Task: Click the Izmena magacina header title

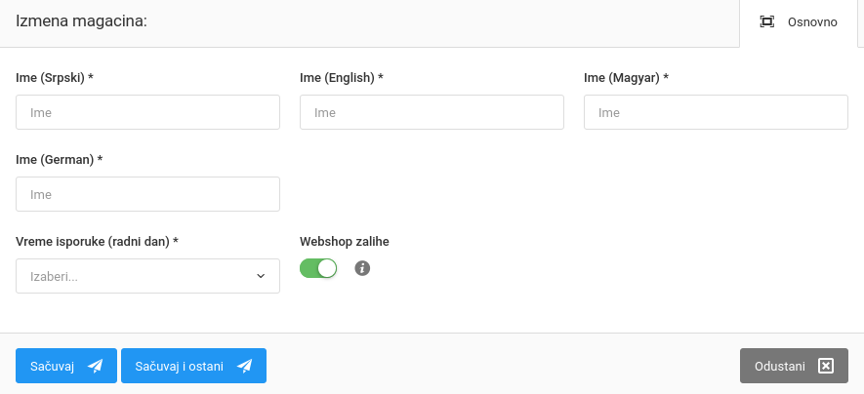Action: (81, 20)
